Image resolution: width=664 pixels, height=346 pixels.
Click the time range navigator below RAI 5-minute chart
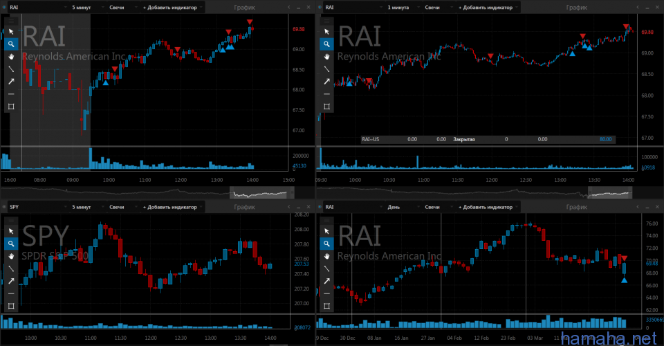coord(147,192)
